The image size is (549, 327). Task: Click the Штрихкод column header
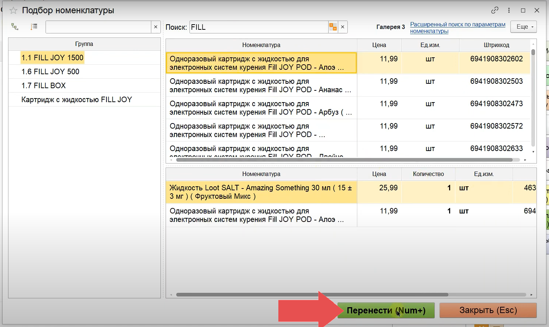496,45
